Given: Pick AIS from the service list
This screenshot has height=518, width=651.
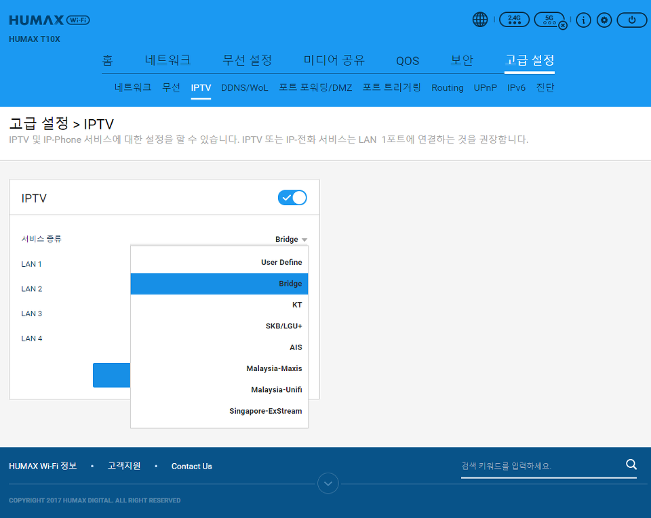Looking at the screenshot, I should (219, 347).
